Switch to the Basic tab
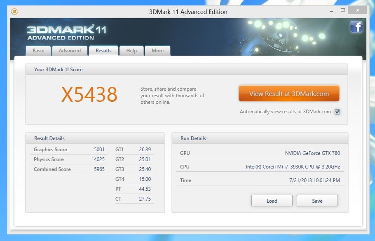Viewport: 375px width, 241px height. (38, 51)
